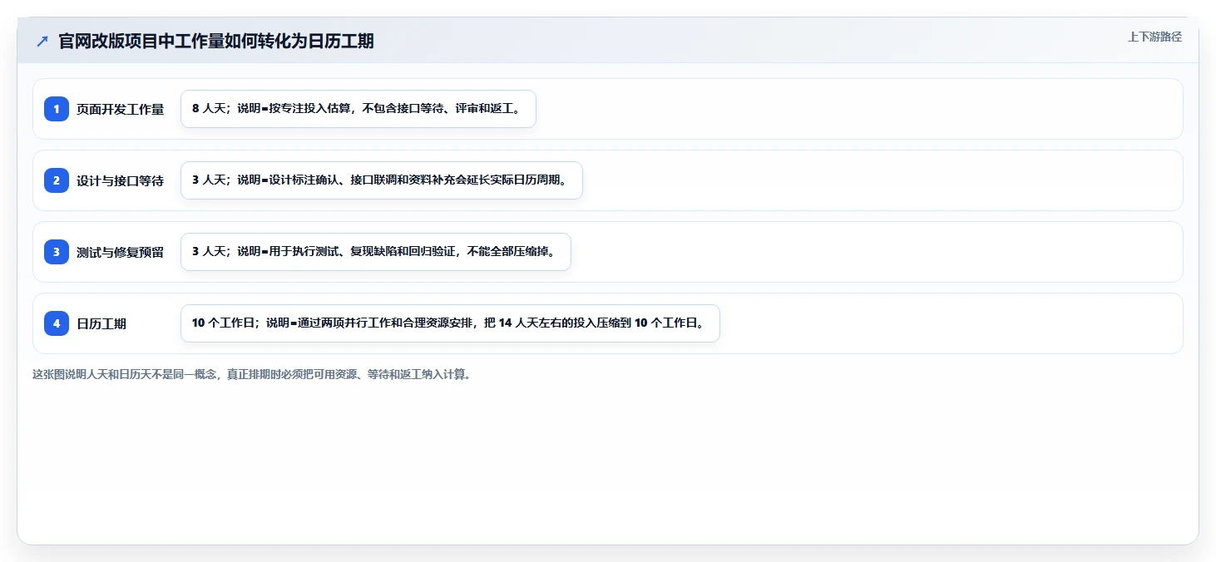Click the 上下游路径 label at top right
Screen dimensions: 1216x562
[1154, 37]
